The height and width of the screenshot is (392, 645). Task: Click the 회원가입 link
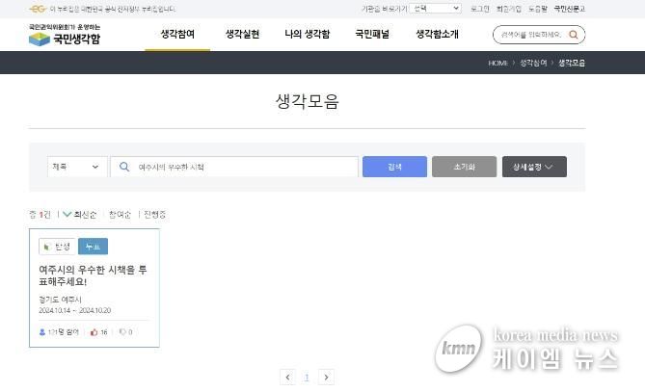(x=509, y=9)
